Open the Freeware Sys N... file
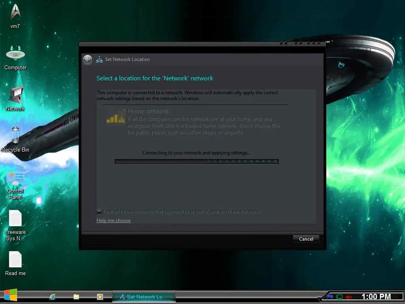This screenshot has width=405, height=304. [15, 226]
